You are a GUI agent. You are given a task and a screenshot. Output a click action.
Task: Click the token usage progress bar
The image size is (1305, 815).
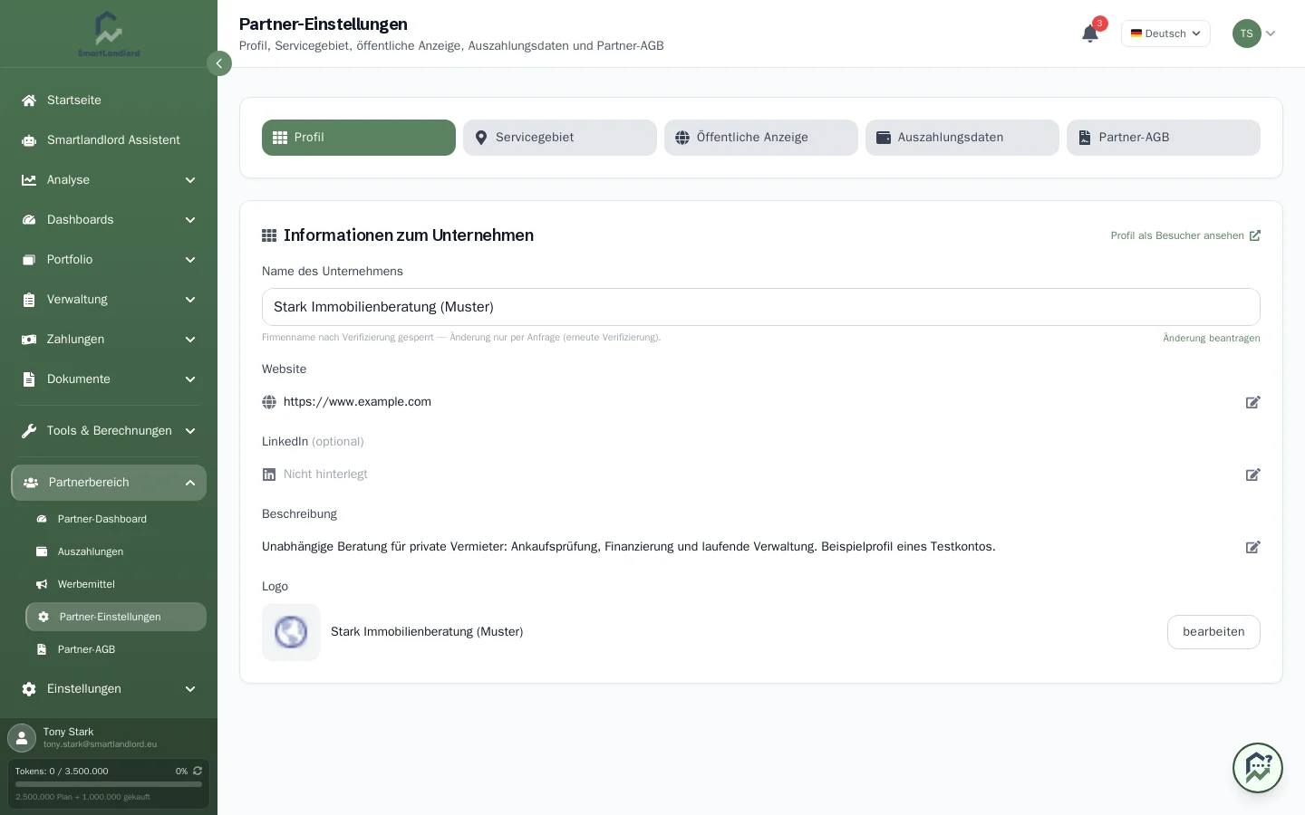pos(109,784)
